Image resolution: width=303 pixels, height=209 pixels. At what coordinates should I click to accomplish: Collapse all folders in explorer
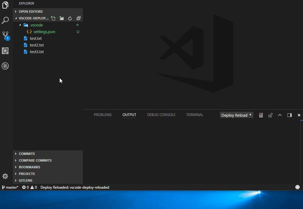click(79, 18)
